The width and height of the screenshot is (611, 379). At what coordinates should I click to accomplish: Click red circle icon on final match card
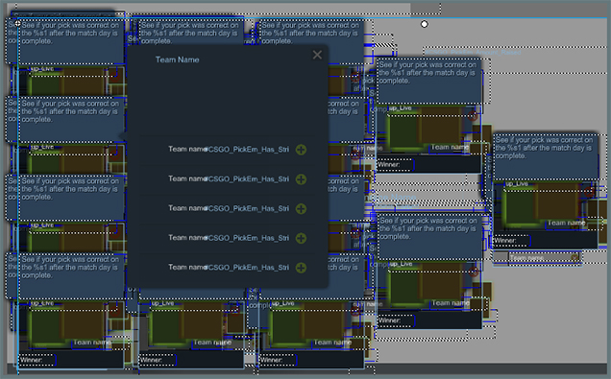point(589,191)
